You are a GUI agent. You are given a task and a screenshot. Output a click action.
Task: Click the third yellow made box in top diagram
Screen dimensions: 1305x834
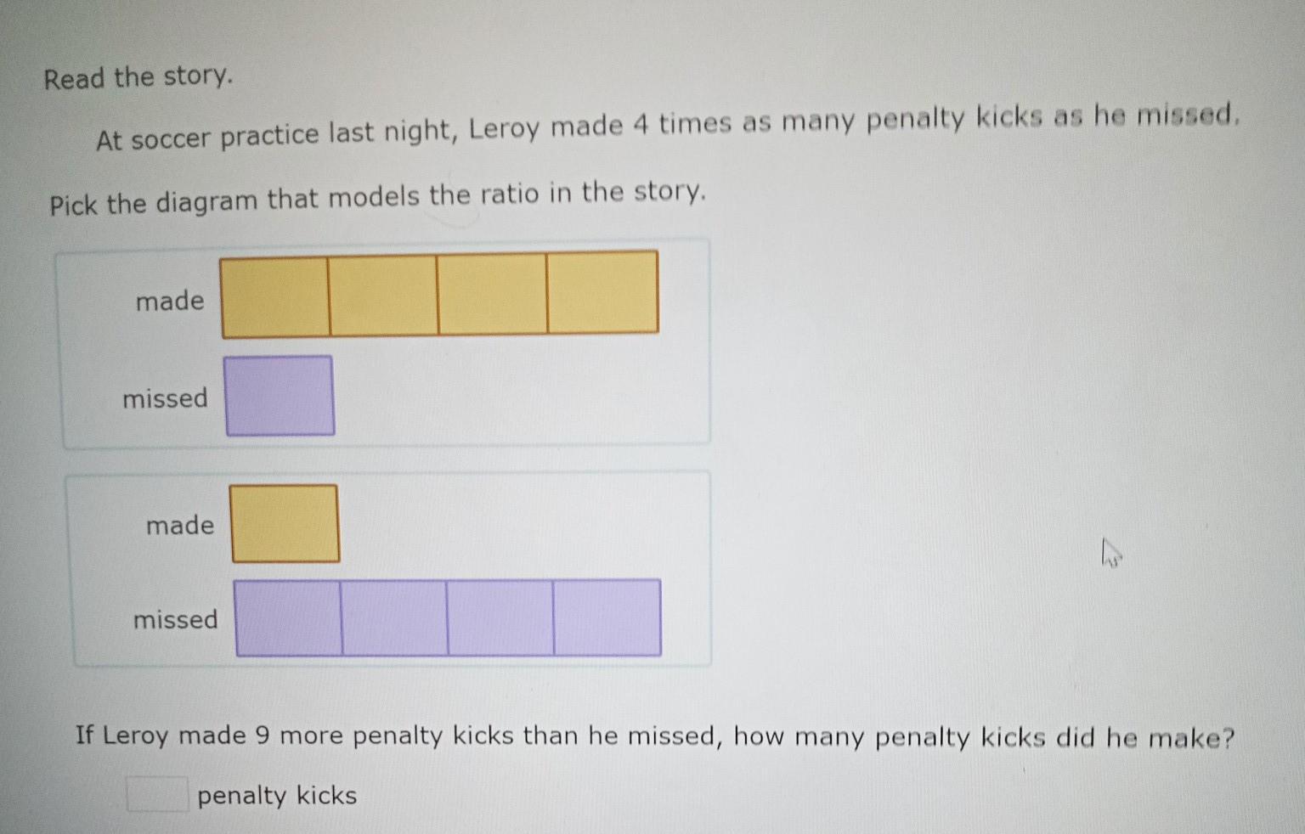click(494, 293)
